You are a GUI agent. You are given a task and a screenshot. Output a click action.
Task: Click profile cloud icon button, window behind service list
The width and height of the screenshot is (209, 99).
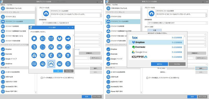point(152,14)
